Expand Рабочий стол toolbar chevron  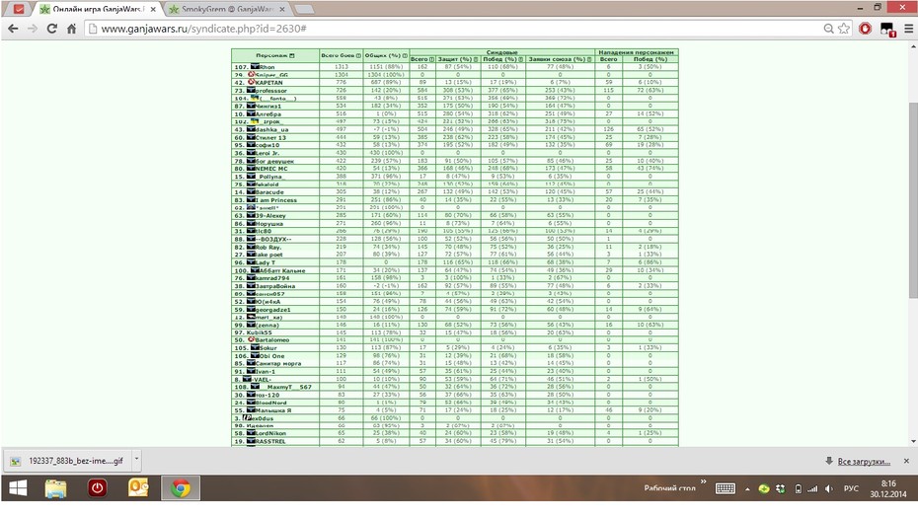tap(703, 482)
